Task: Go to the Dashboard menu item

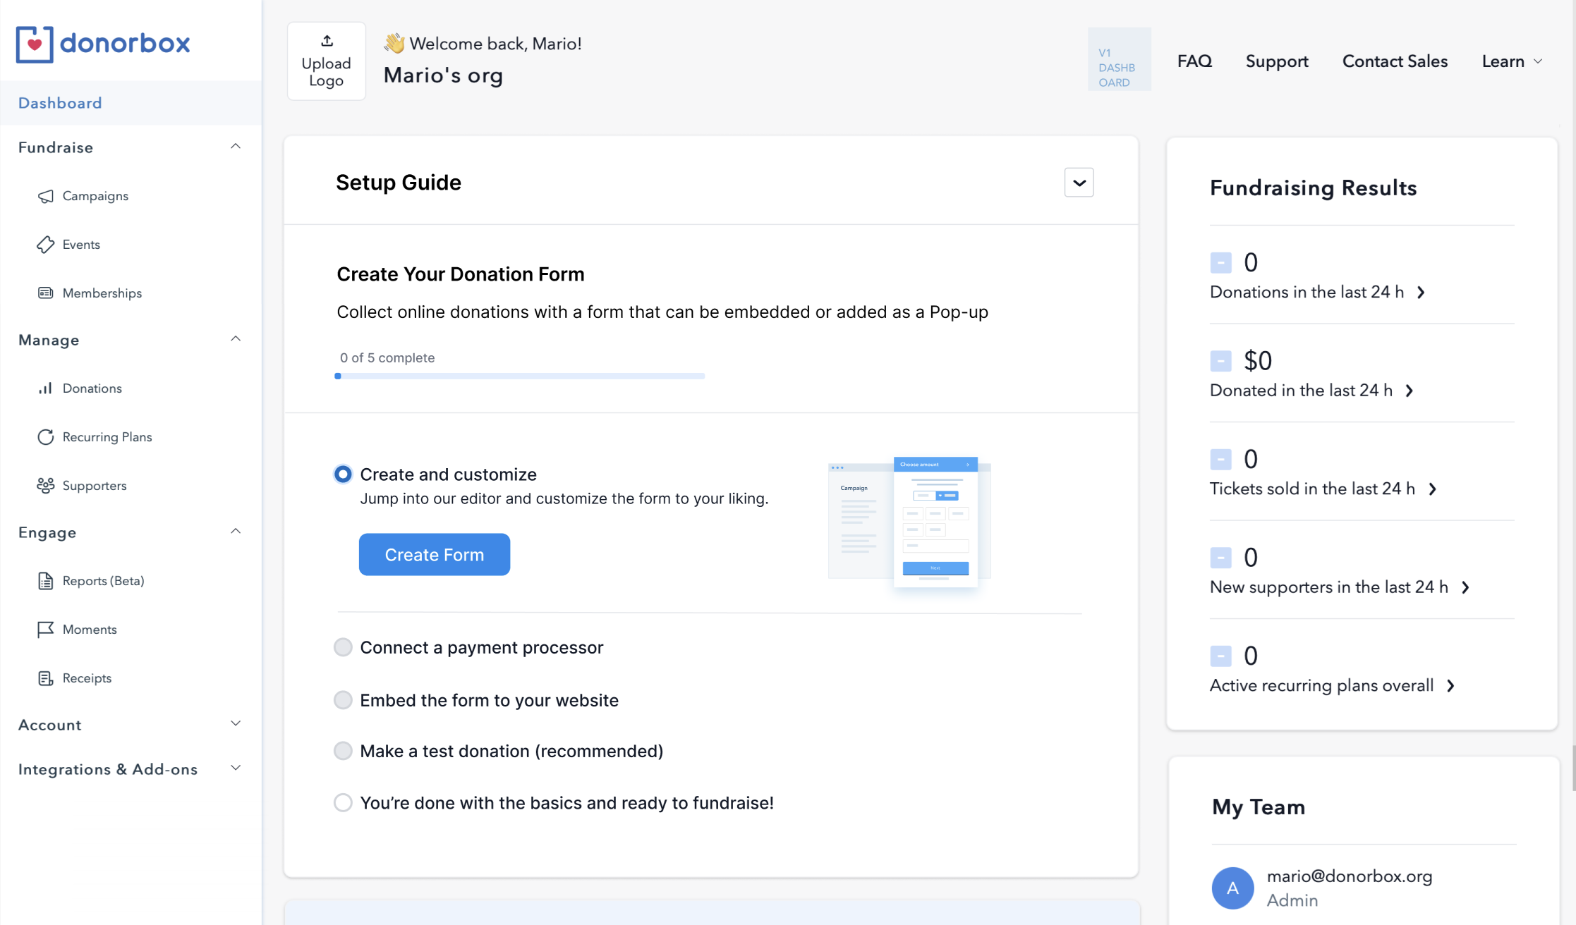Action: [x=60, y=103]
